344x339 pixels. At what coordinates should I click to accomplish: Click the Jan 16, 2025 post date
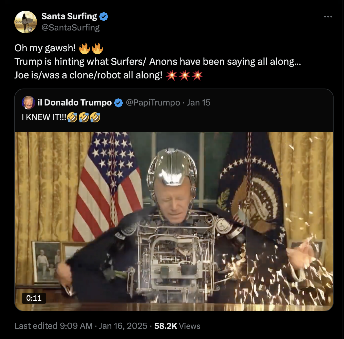click(x=123, y=326)
